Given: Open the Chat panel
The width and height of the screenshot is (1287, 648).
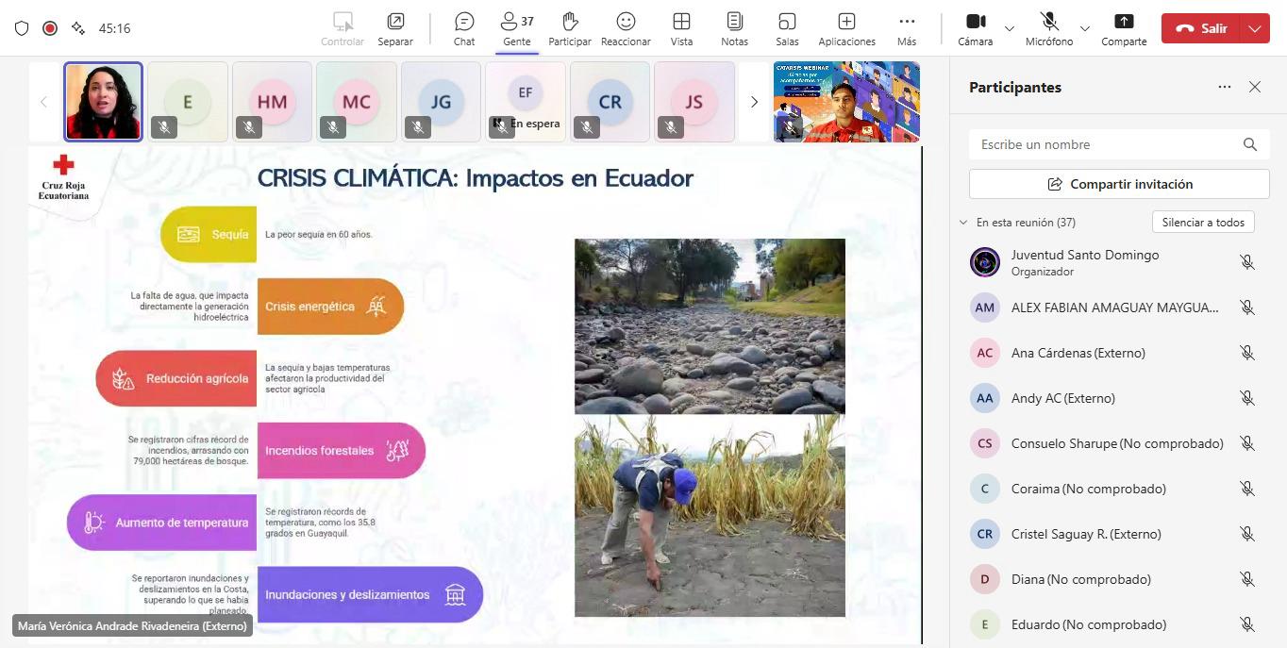Looking at the screenshot, I should pyautogui.click(x=464, y=28).
